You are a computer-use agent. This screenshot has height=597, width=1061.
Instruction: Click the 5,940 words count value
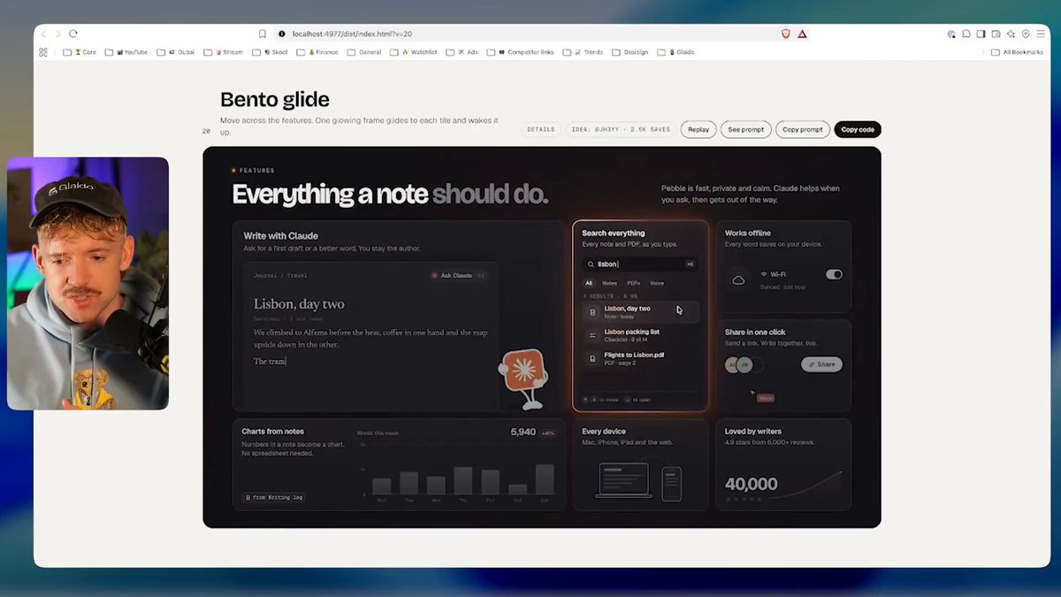click(523, 432)
